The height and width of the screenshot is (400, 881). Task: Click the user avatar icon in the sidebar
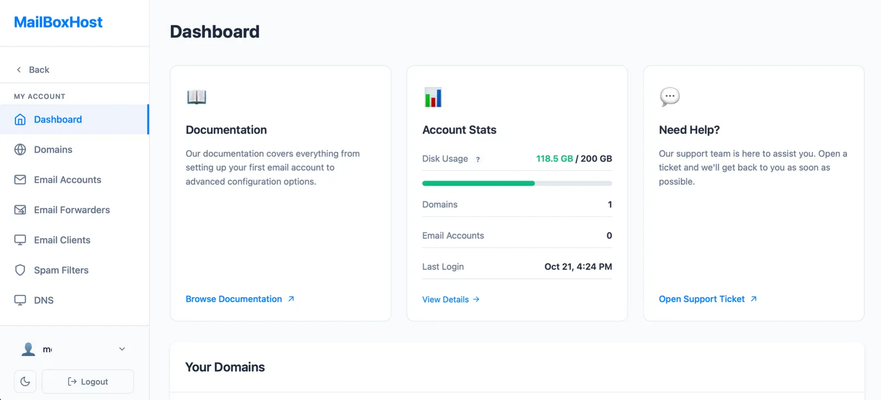[28, 349]
